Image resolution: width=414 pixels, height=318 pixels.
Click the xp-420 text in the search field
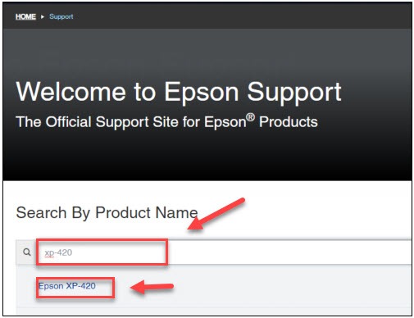click(58, 252)
